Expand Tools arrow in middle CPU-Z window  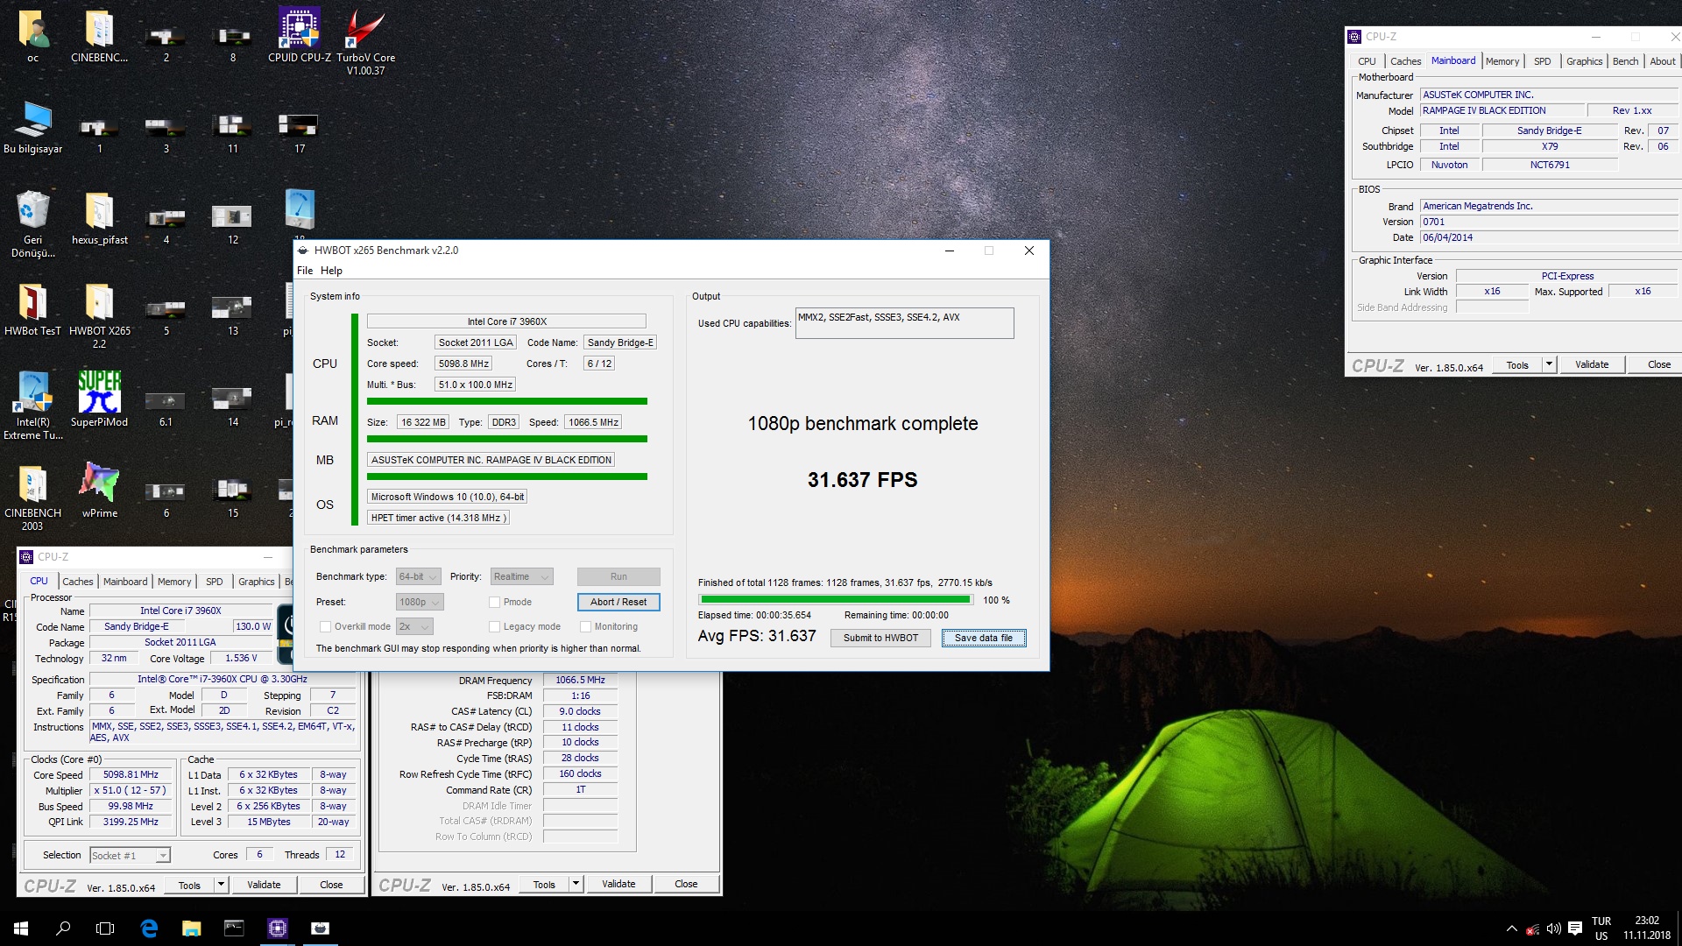point(576,884)
